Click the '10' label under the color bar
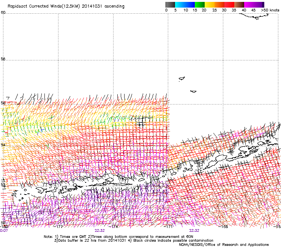 point(186,10)
